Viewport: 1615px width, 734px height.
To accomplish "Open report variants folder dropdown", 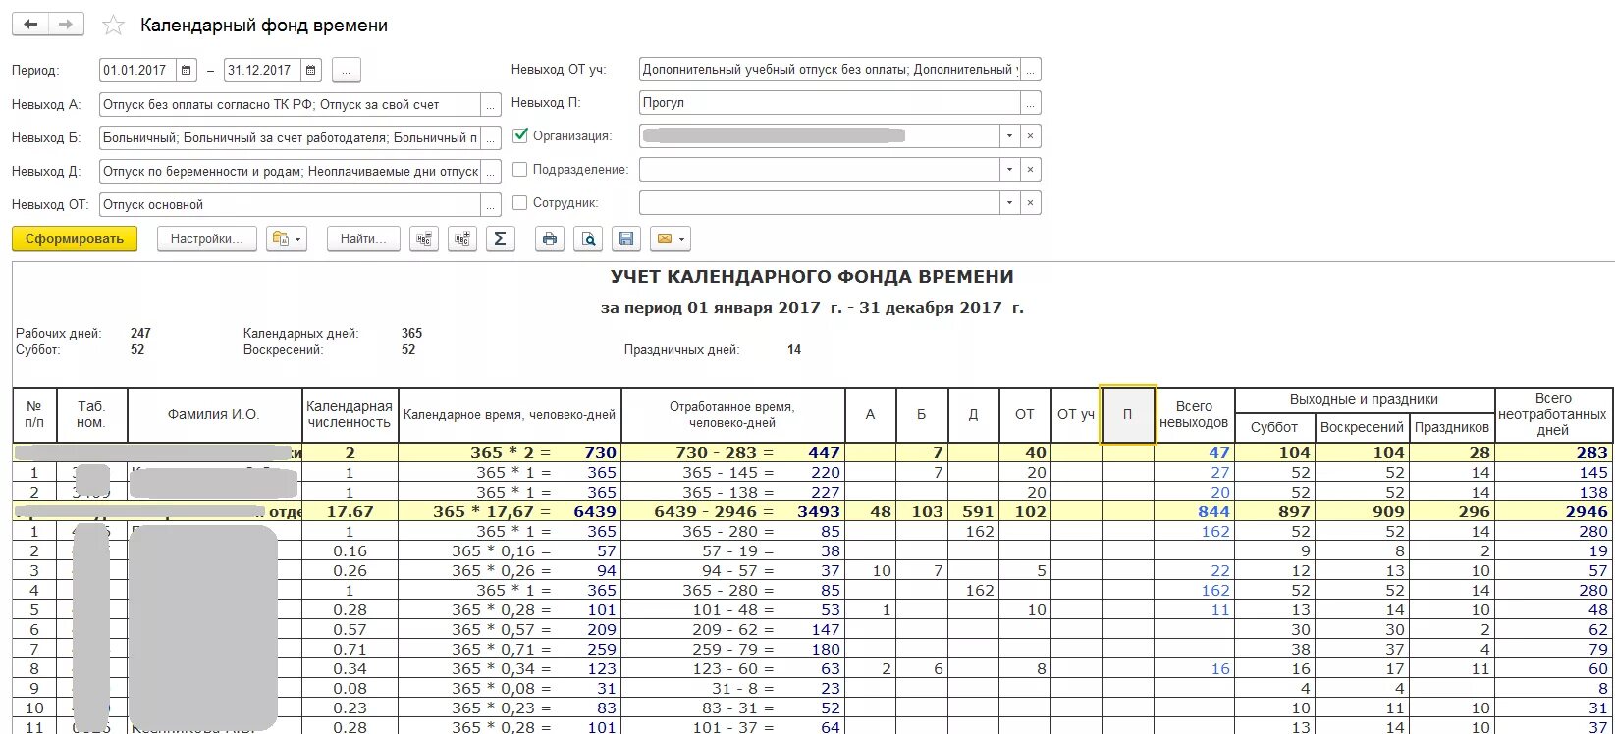I will (287, 238).
